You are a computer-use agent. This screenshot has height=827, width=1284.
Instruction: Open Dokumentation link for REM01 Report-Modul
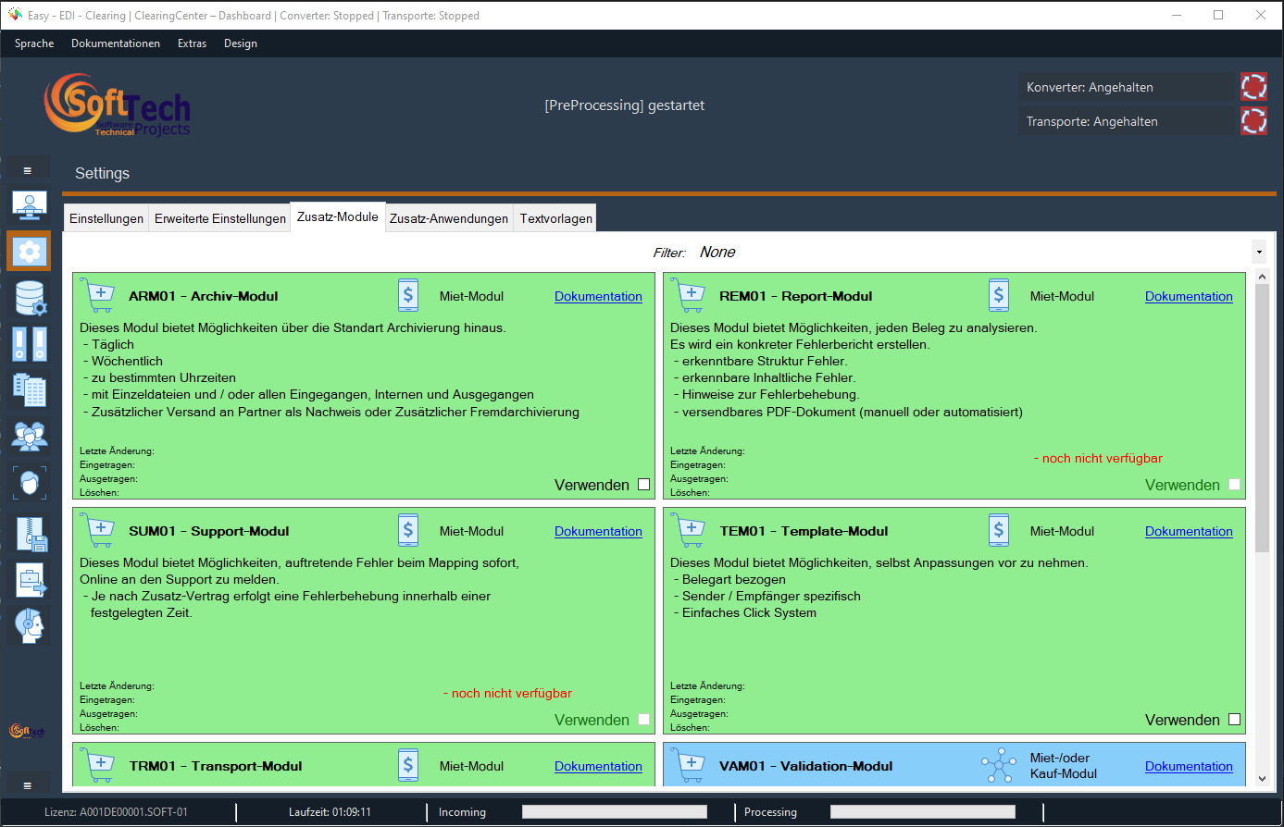tap(1189, 296)
